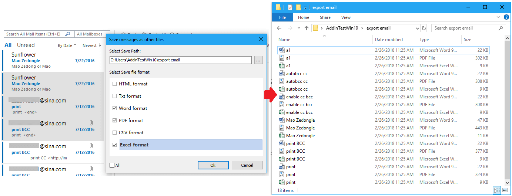
Task: Select the a1 Excel workbook icon
Action: pyautogui.click(x=281, y=66)
